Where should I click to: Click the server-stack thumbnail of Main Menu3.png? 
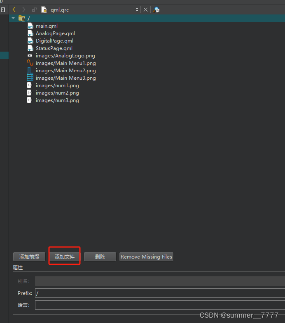coord(30,78)
